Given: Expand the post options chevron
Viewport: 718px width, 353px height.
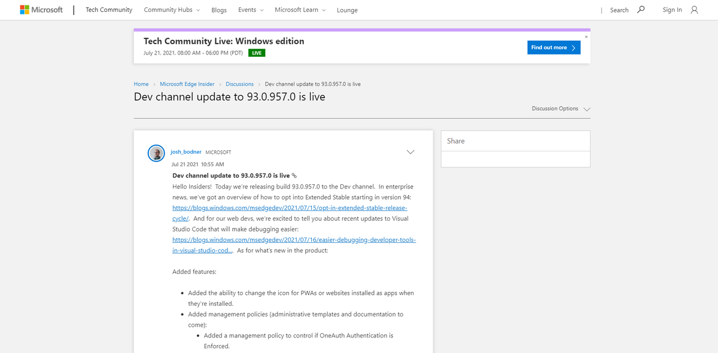Looking at the screenshot, I should click(410, 152).
